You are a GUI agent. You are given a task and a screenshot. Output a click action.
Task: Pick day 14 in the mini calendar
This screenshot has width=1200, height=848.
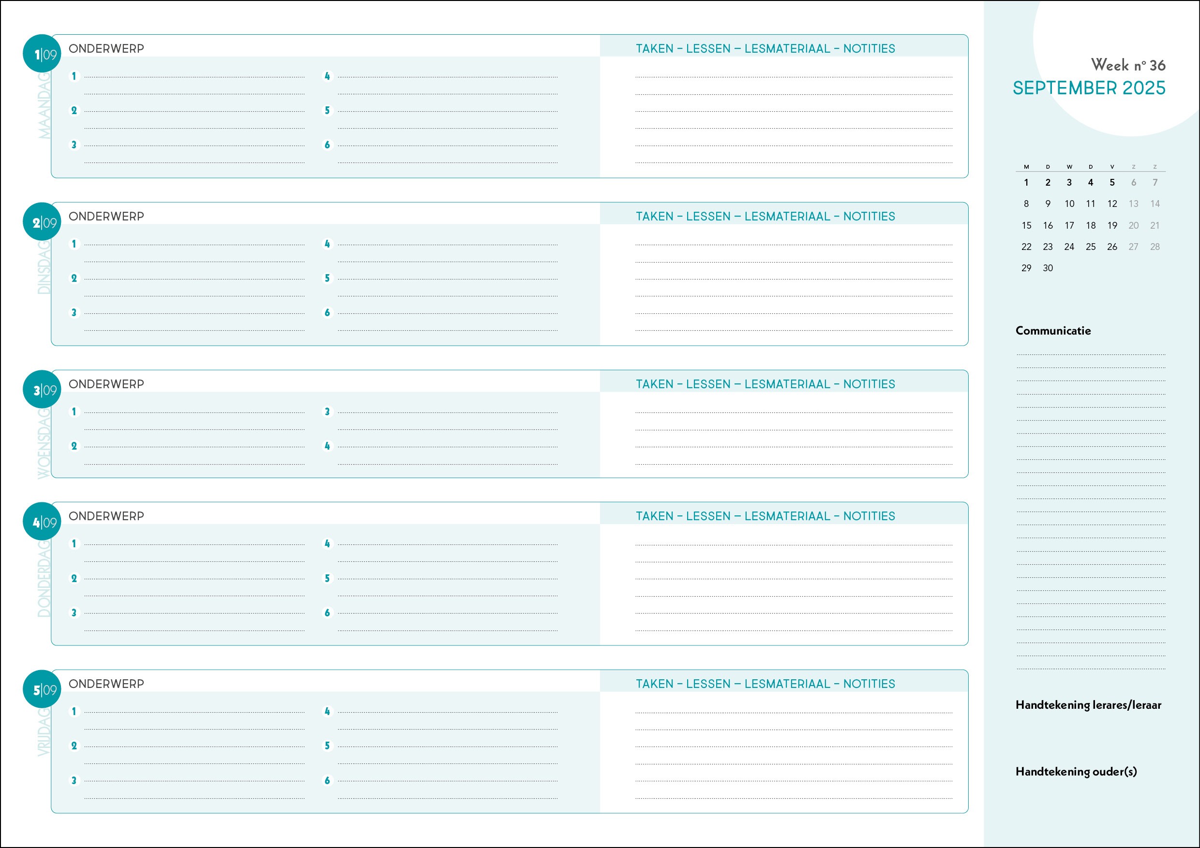(1155, 204)
